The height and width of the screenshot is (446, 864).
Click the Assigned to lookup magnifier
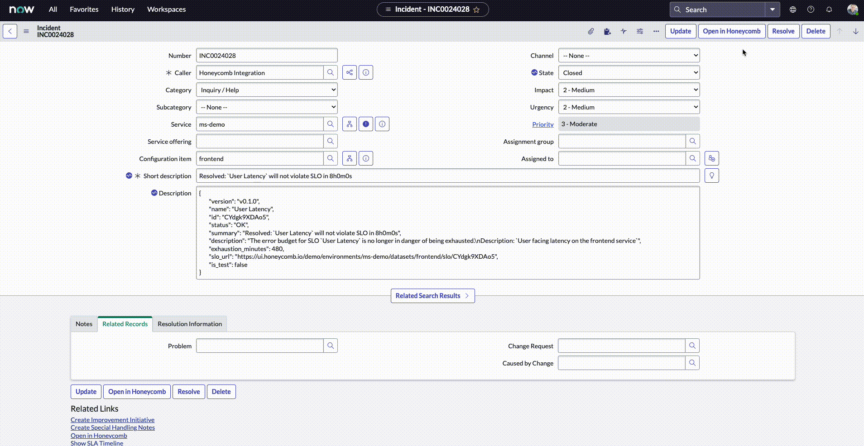pyautogui.click(x=692, y=159)
